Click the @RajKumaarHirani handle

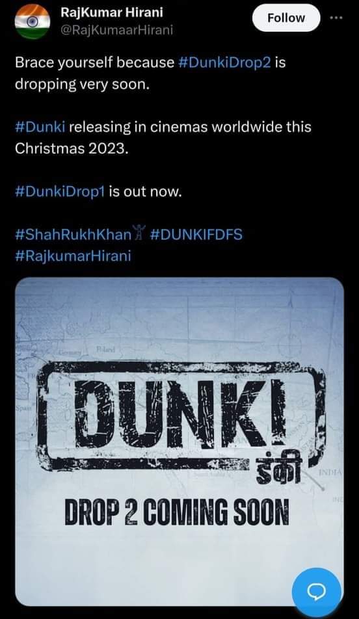coord(116,30)
